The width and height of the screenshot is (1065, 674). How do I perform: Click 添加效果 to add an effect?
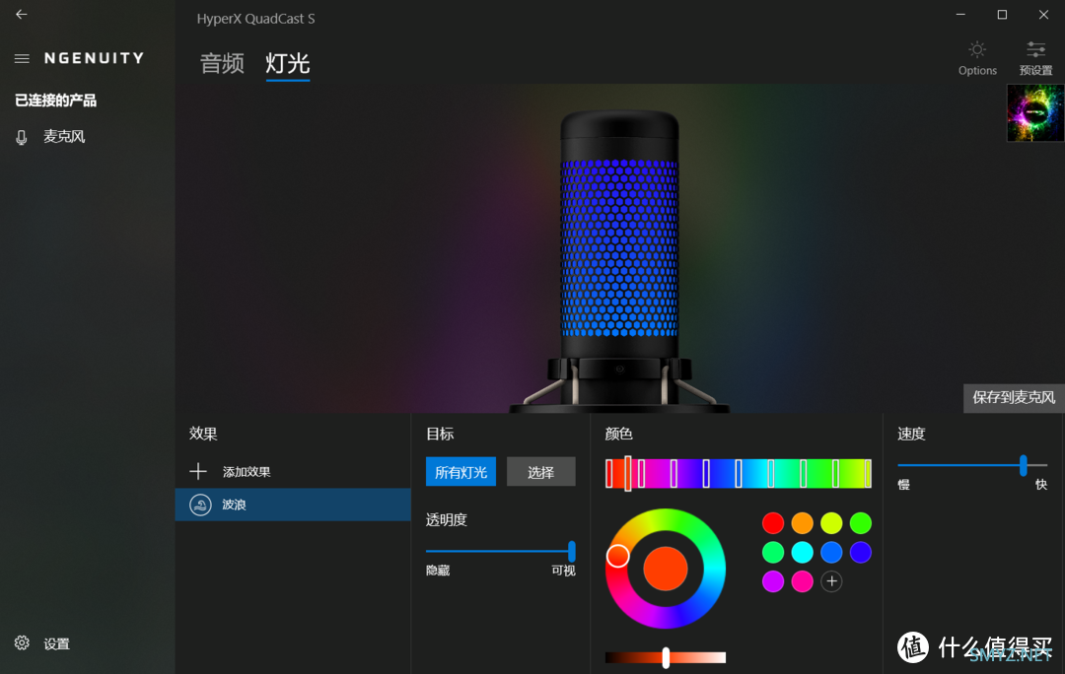tap(247, 472)
